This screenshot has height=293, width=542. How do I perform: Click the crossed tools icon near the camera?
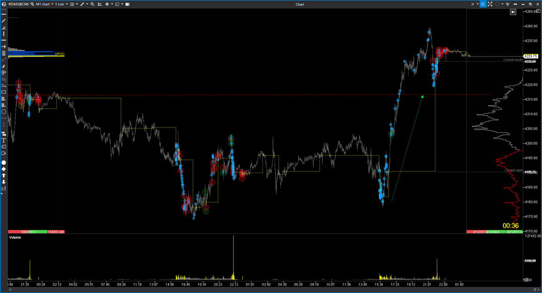click(x=472, y=4)
